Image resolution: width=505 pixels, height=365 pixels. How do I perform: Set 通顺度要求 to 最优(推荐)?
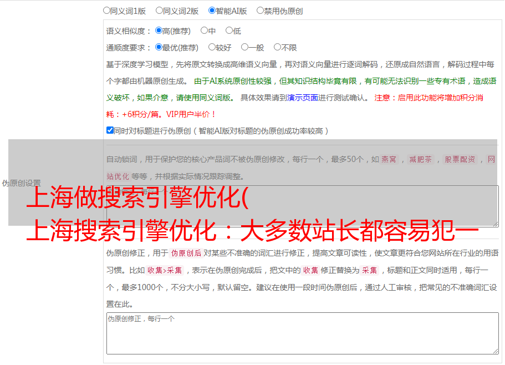159,47
